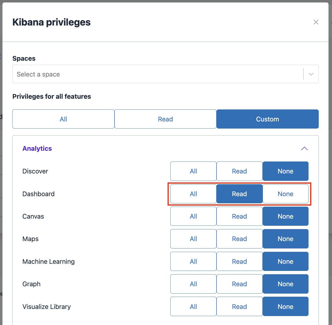Grant All privilege for Machine Learning
332x325 pixels.
pos(193,261)
